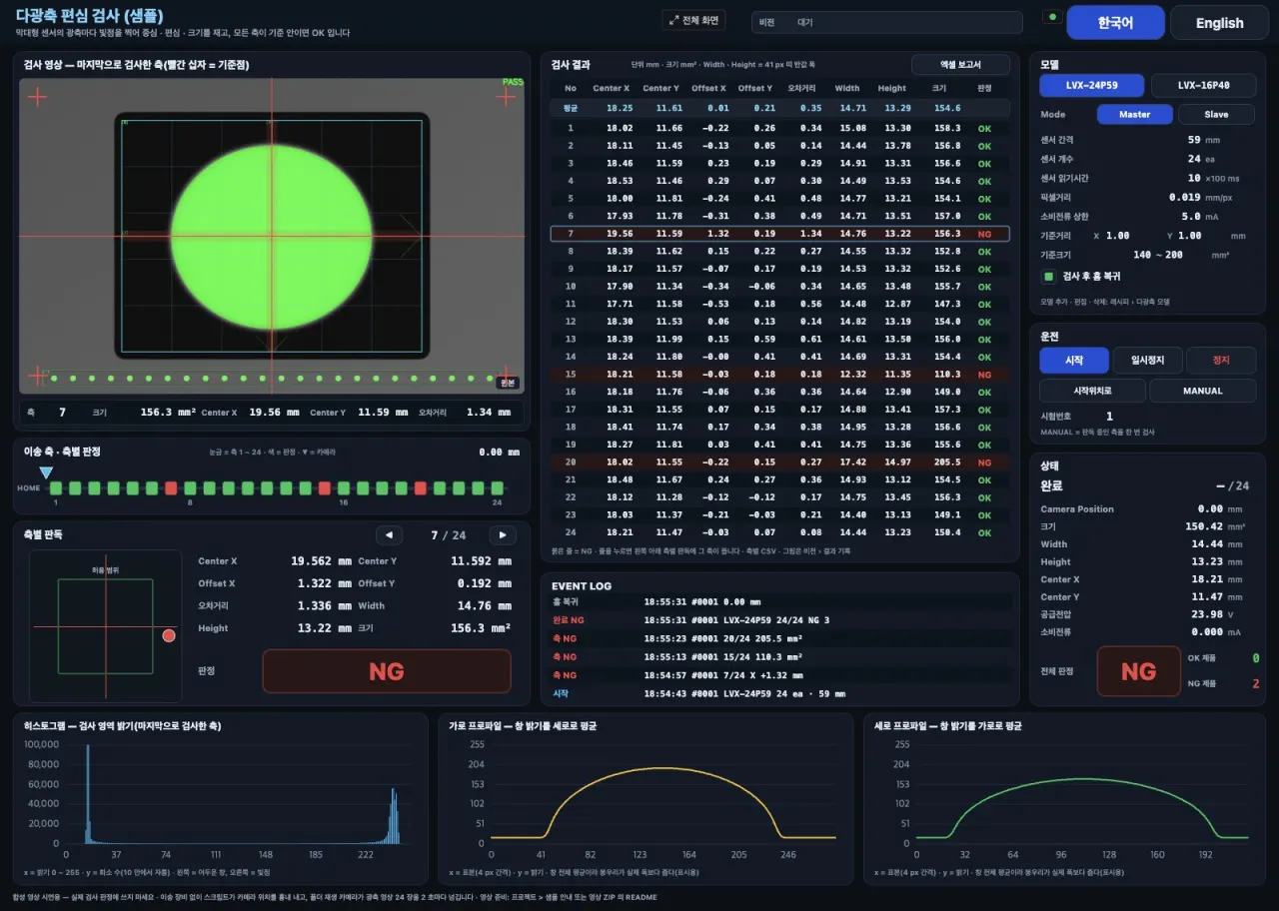Screen dimensions: 1279x911
Task: Switch interface language to 한국어
Action: click(x=1115, y=23)
